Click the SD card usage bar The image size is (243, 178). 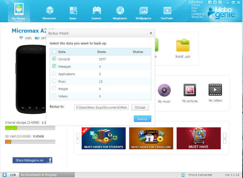[x=30, y=142]
